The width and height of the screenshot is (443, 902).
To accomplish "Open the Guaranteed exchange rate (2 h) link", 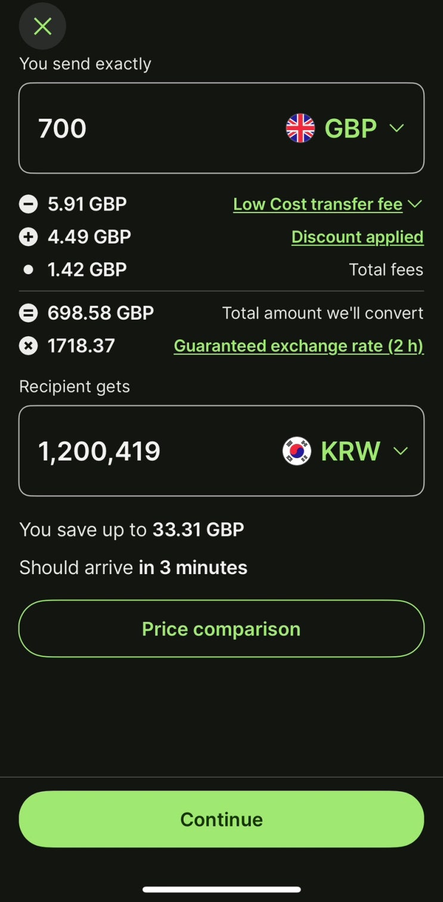I will [298, 346].
